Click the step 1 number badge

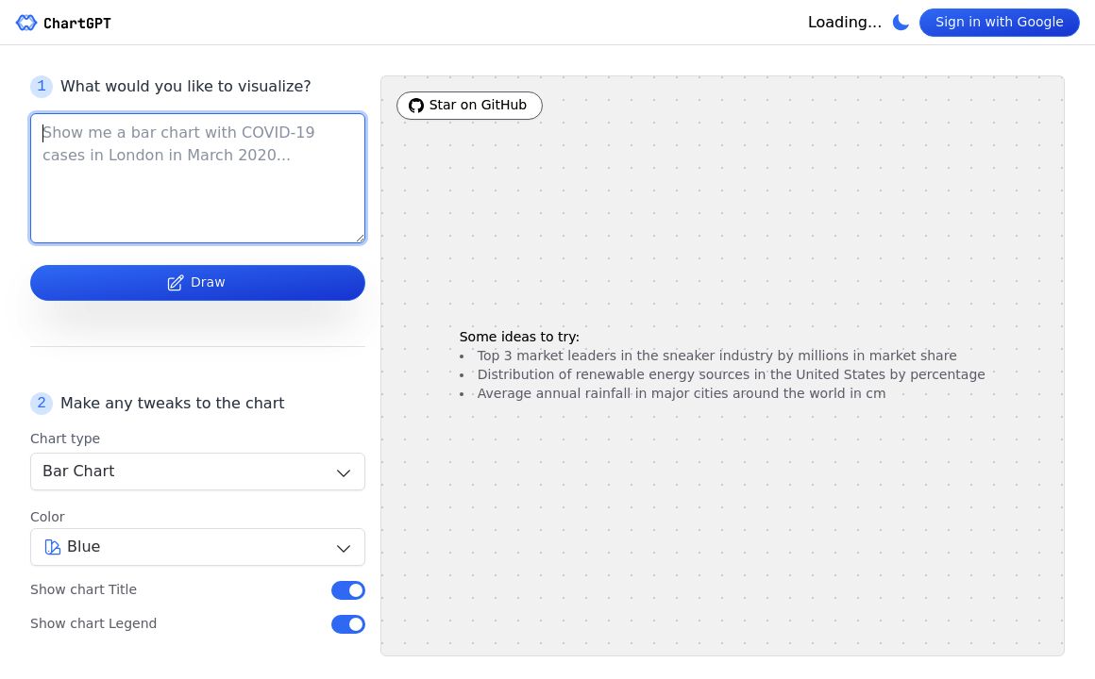(42, 87)
